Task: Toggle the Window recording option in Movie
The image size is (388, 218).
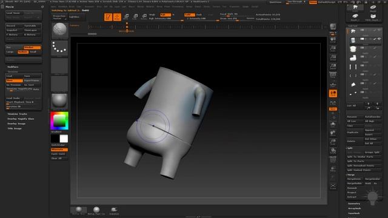Action: click(x=32, y=47)
